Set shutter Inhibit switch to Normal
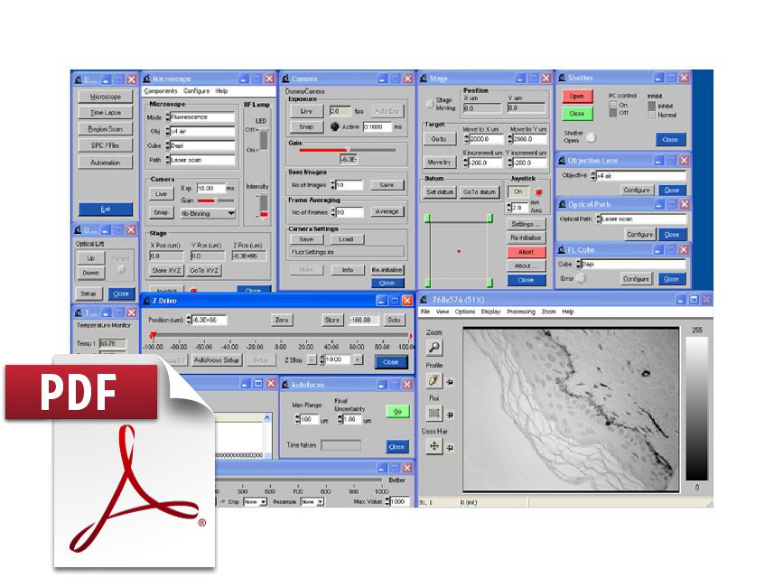 652,115
